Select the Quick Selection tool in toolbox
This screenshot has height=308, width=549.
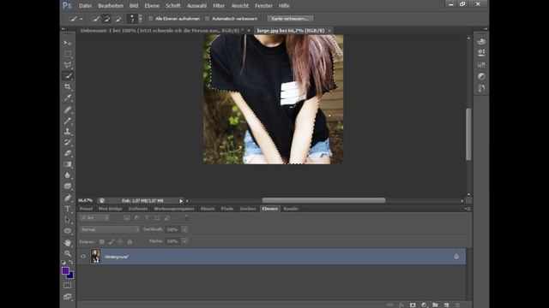tap(68, 76)
